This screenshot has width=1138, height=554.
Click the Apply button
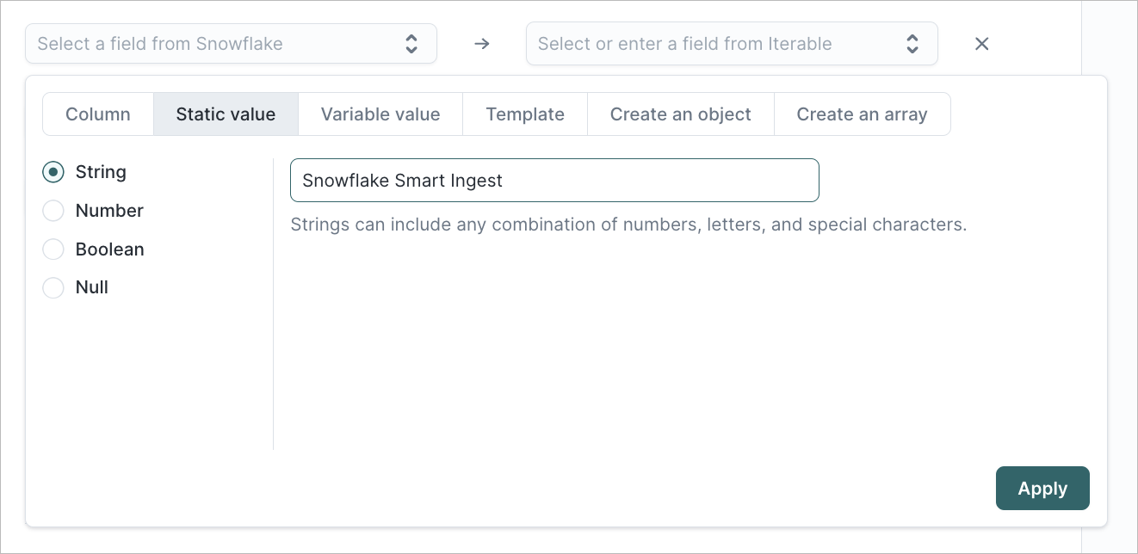click(1042, 489)
